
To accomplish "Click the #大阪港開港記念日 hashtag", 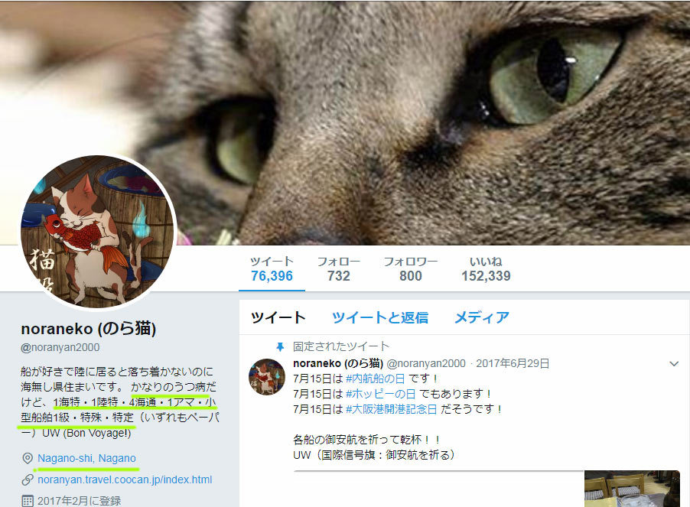I will tap(391, 409).
